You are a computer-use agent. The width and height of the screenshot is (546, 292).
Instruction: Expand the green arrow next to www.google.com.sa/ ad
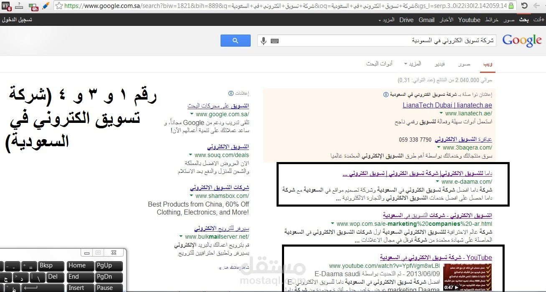(191, 114)
